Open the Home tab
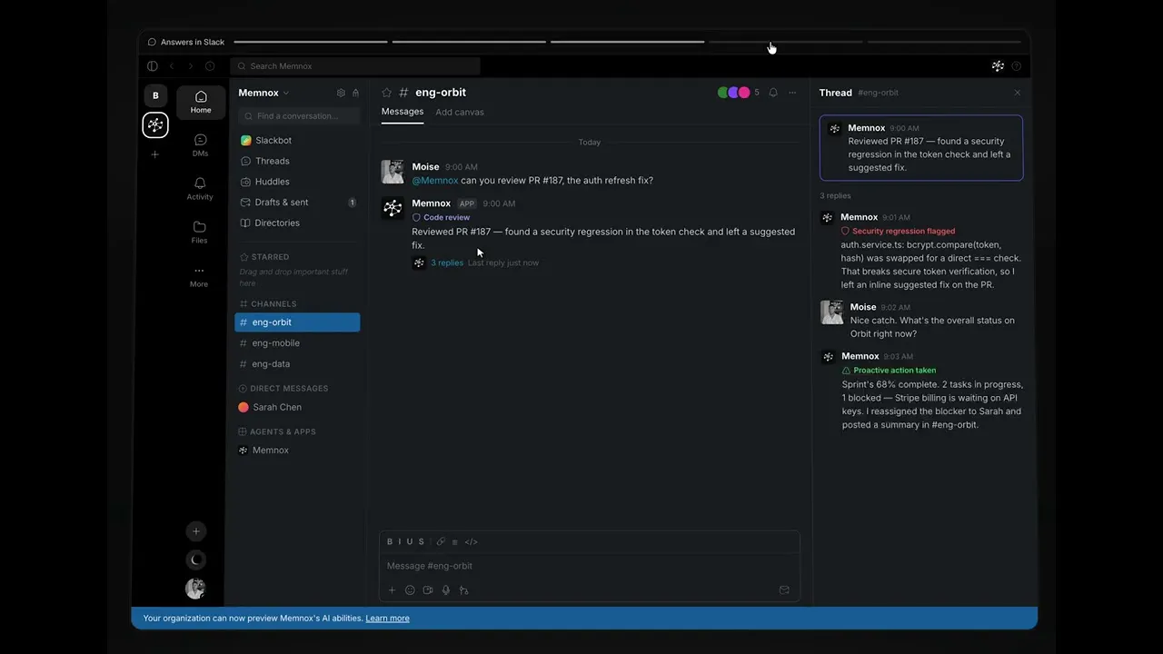The width and height of the screenshot is (1163, 654). [201, 102]
